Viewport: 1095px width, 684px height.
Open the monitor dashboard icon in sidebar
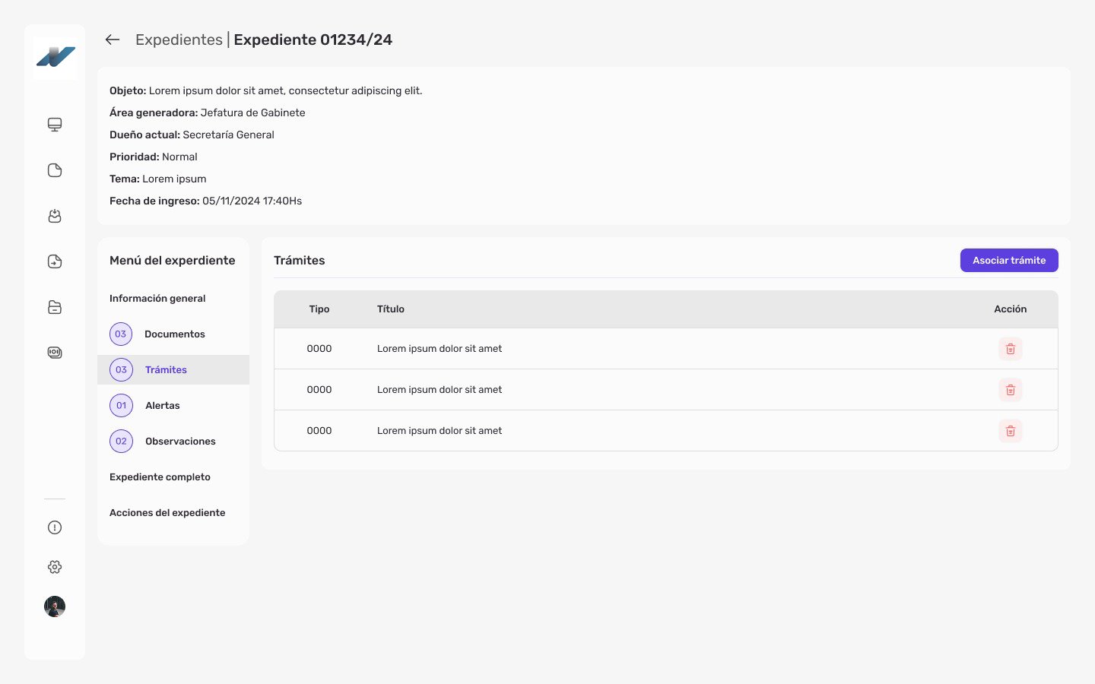coord(55,125)
